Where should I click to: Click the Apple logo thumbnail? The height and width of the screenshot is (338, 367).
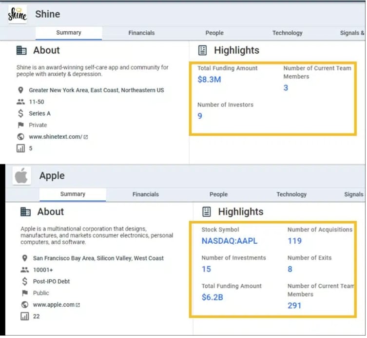[21, 176]
